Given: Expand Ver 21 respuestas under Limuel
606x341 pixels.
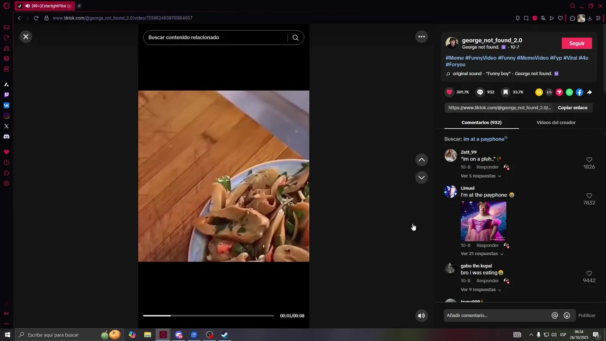Looking at the screenshot, I should (482, 253).
